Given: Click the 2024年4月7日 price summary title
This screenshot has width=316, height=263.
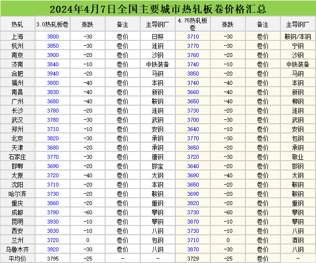Looking at the screenshot, I should coord(158,9).
